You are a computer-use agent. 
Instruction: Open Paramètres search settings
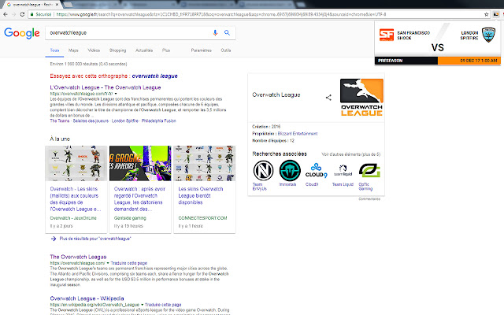tap(202, 50)
